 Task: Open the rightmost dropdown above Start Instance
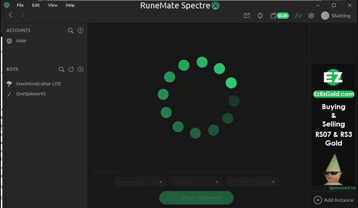(x=253, y=182)
